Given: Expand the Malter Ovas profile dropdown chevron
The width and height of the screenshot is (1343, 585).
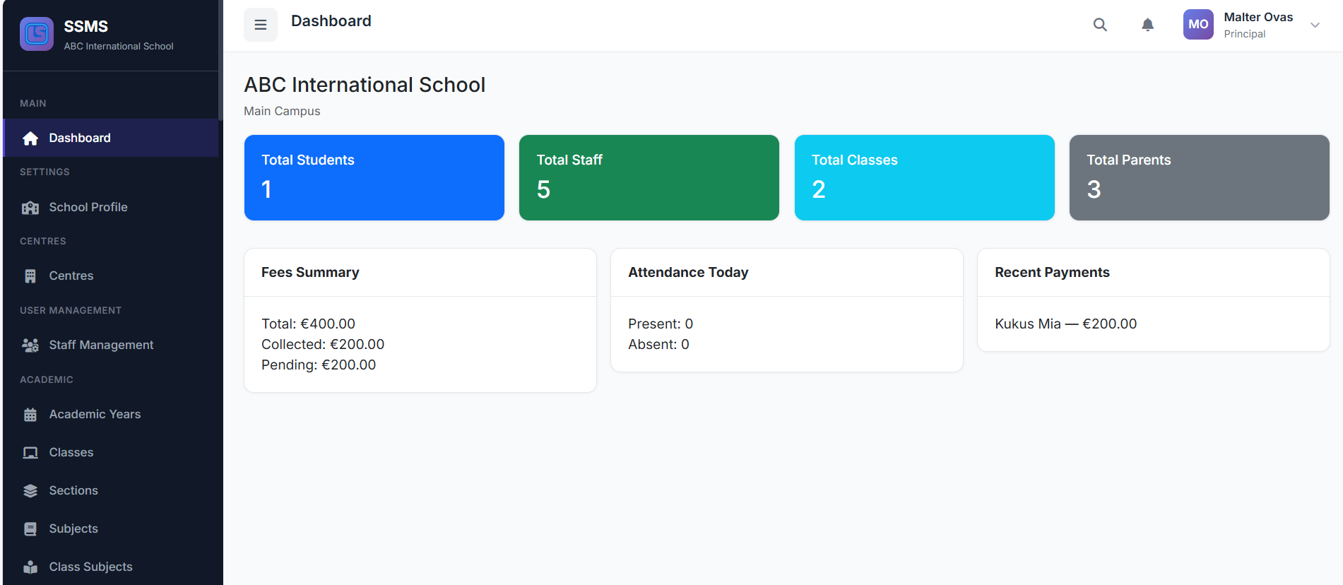Looking at the screenshot, I should click(1315, 25).
